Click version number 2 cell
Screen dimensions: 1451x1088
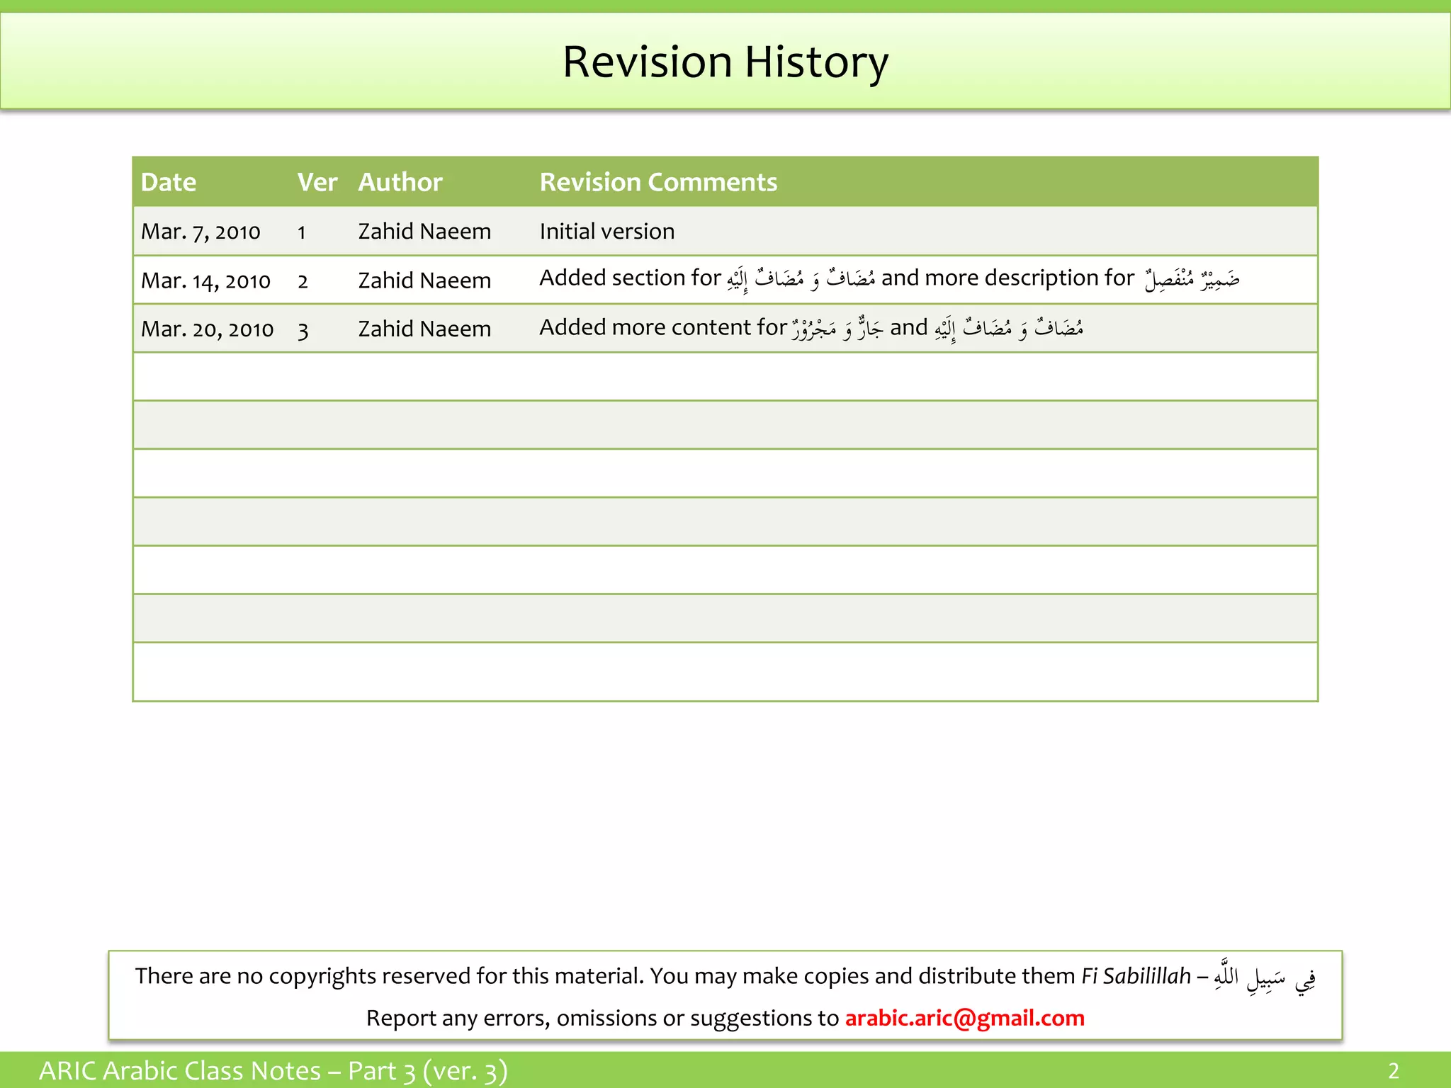[303, 281]
